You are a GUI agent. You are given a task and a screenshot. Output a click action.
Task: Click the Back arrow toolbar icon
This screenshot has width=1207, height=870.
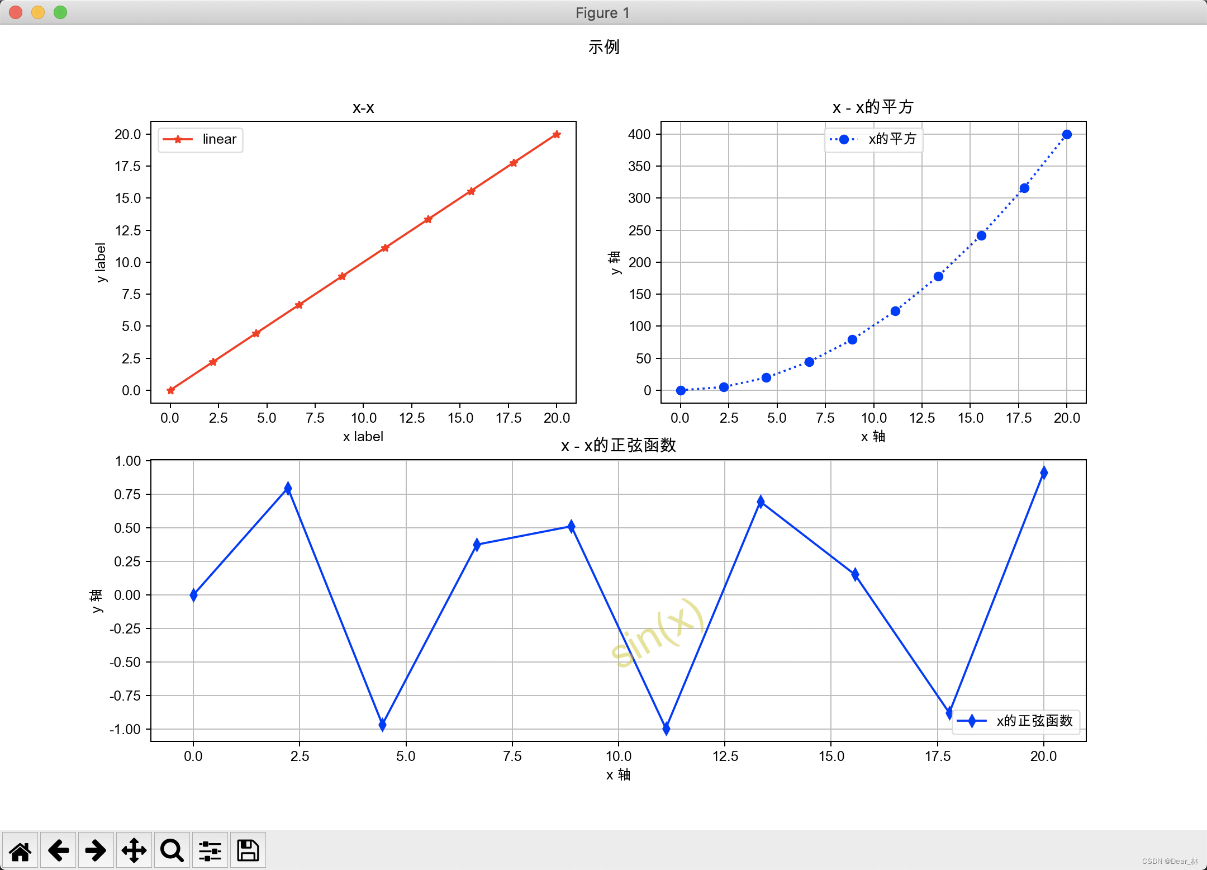coord(58,850)
